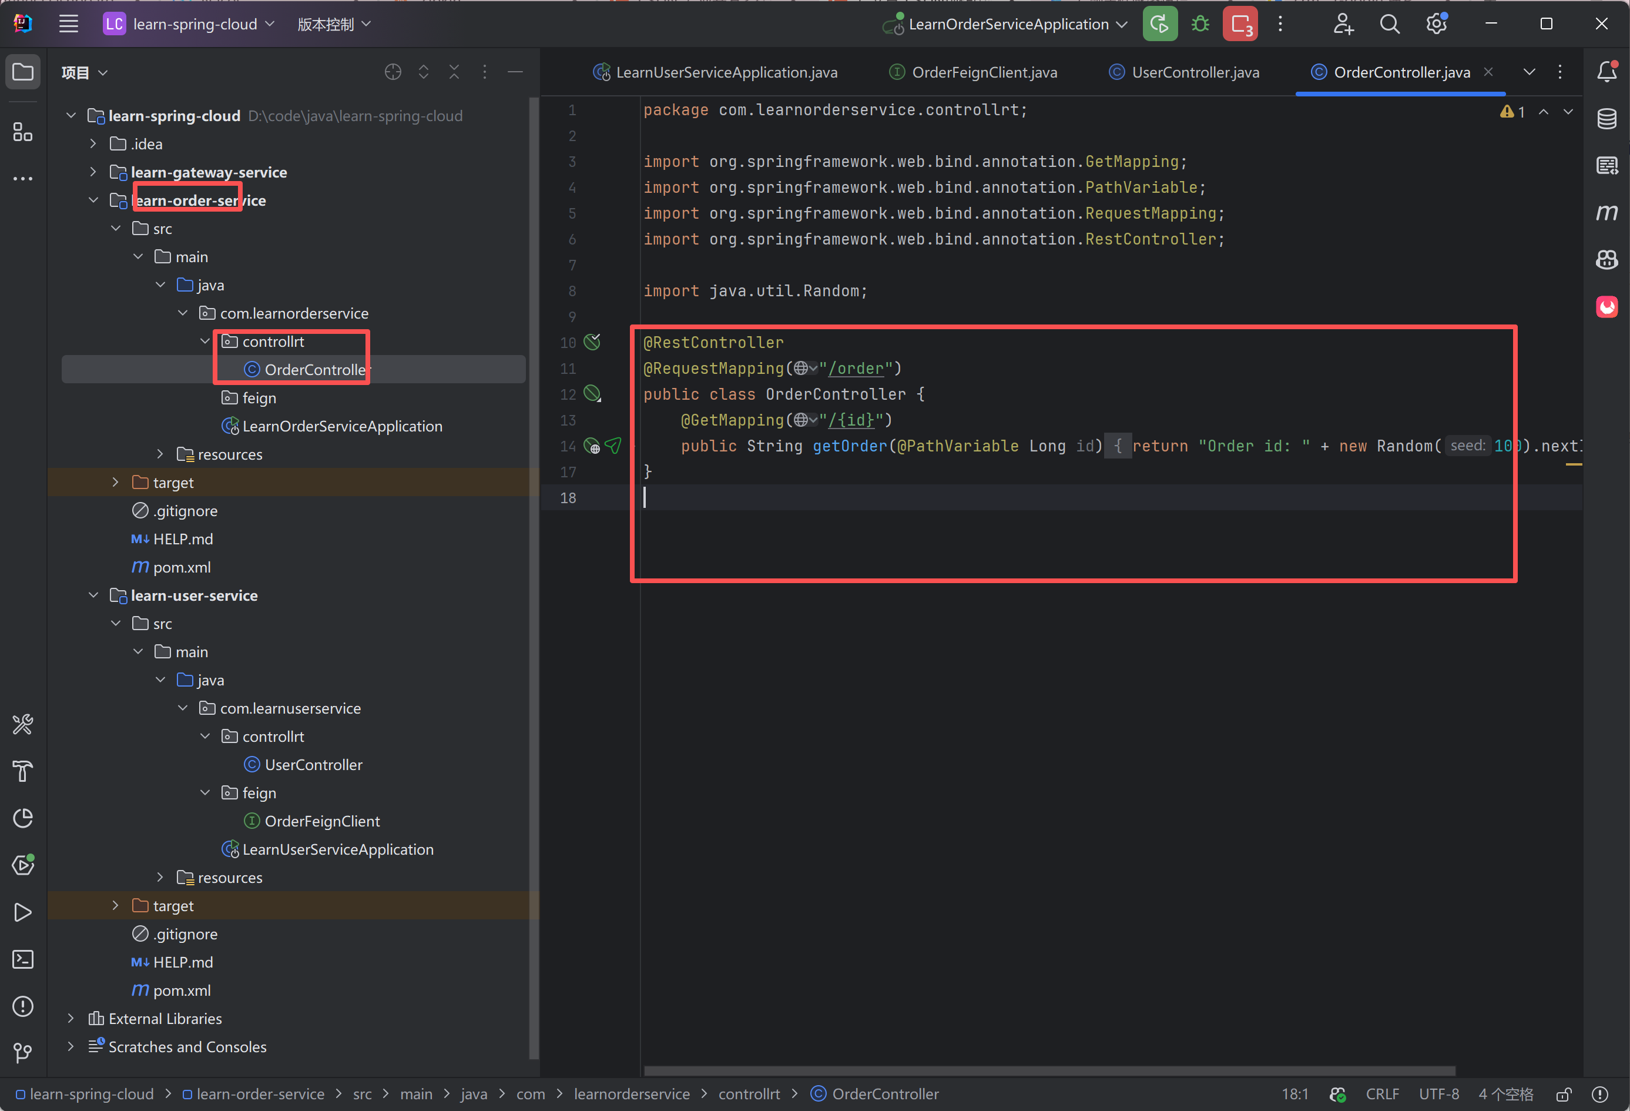Open the Structure tool window icon

point(23,132)
